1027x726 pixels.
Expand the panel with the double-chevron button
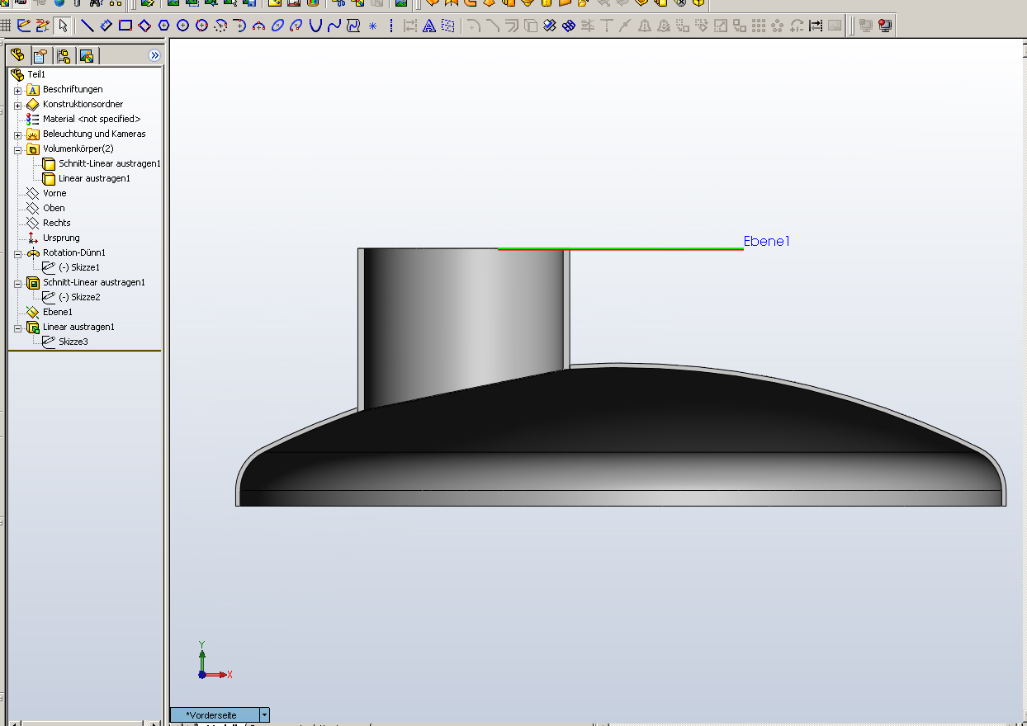pos(154,55)
